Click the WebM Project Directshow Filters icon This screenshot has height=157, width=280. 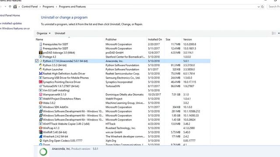(41, 99)
